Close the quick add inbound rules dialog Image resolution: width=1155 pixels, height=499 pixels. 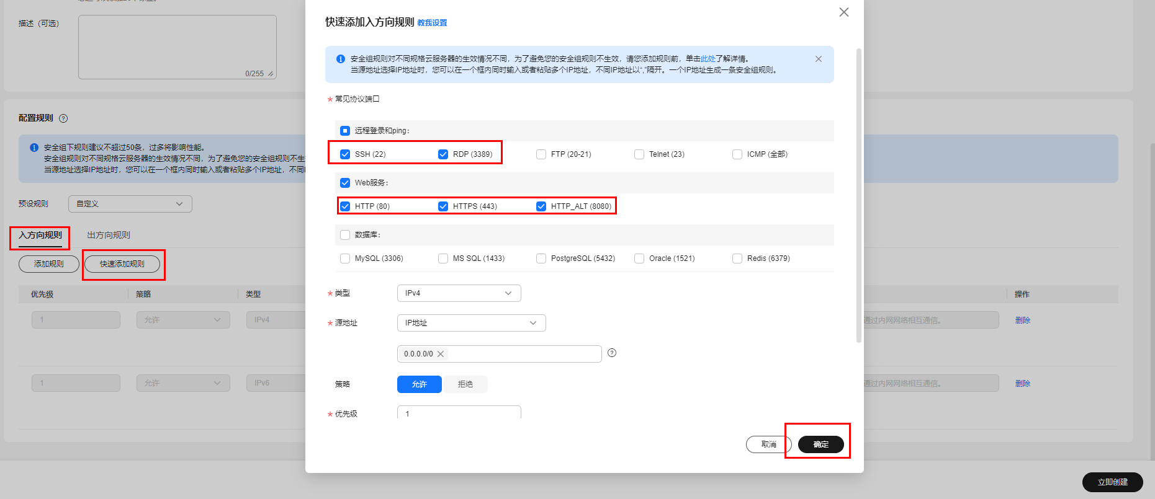[x=843, y=12]
